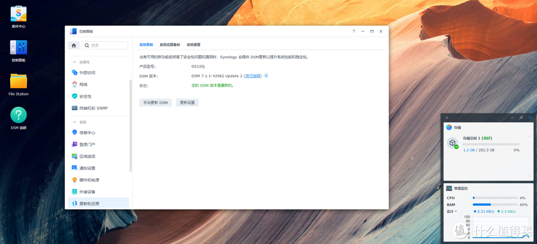
Task: Click the CPU usage bar
Action: click(495, 198)
